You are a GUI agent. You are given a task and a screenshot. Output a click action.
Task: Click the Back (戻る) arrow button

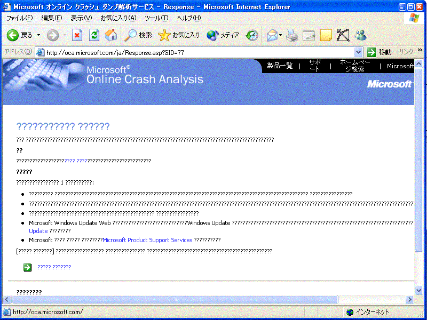(13, 35)
